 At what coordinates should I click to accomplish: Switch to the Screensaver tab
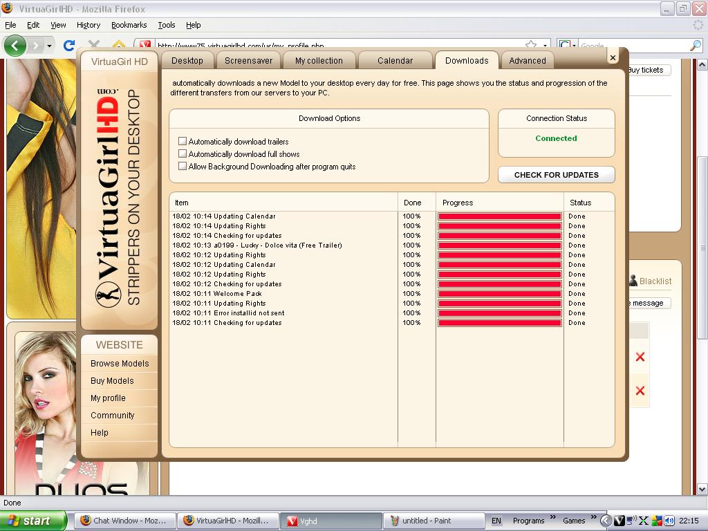[x=248, y=61]
